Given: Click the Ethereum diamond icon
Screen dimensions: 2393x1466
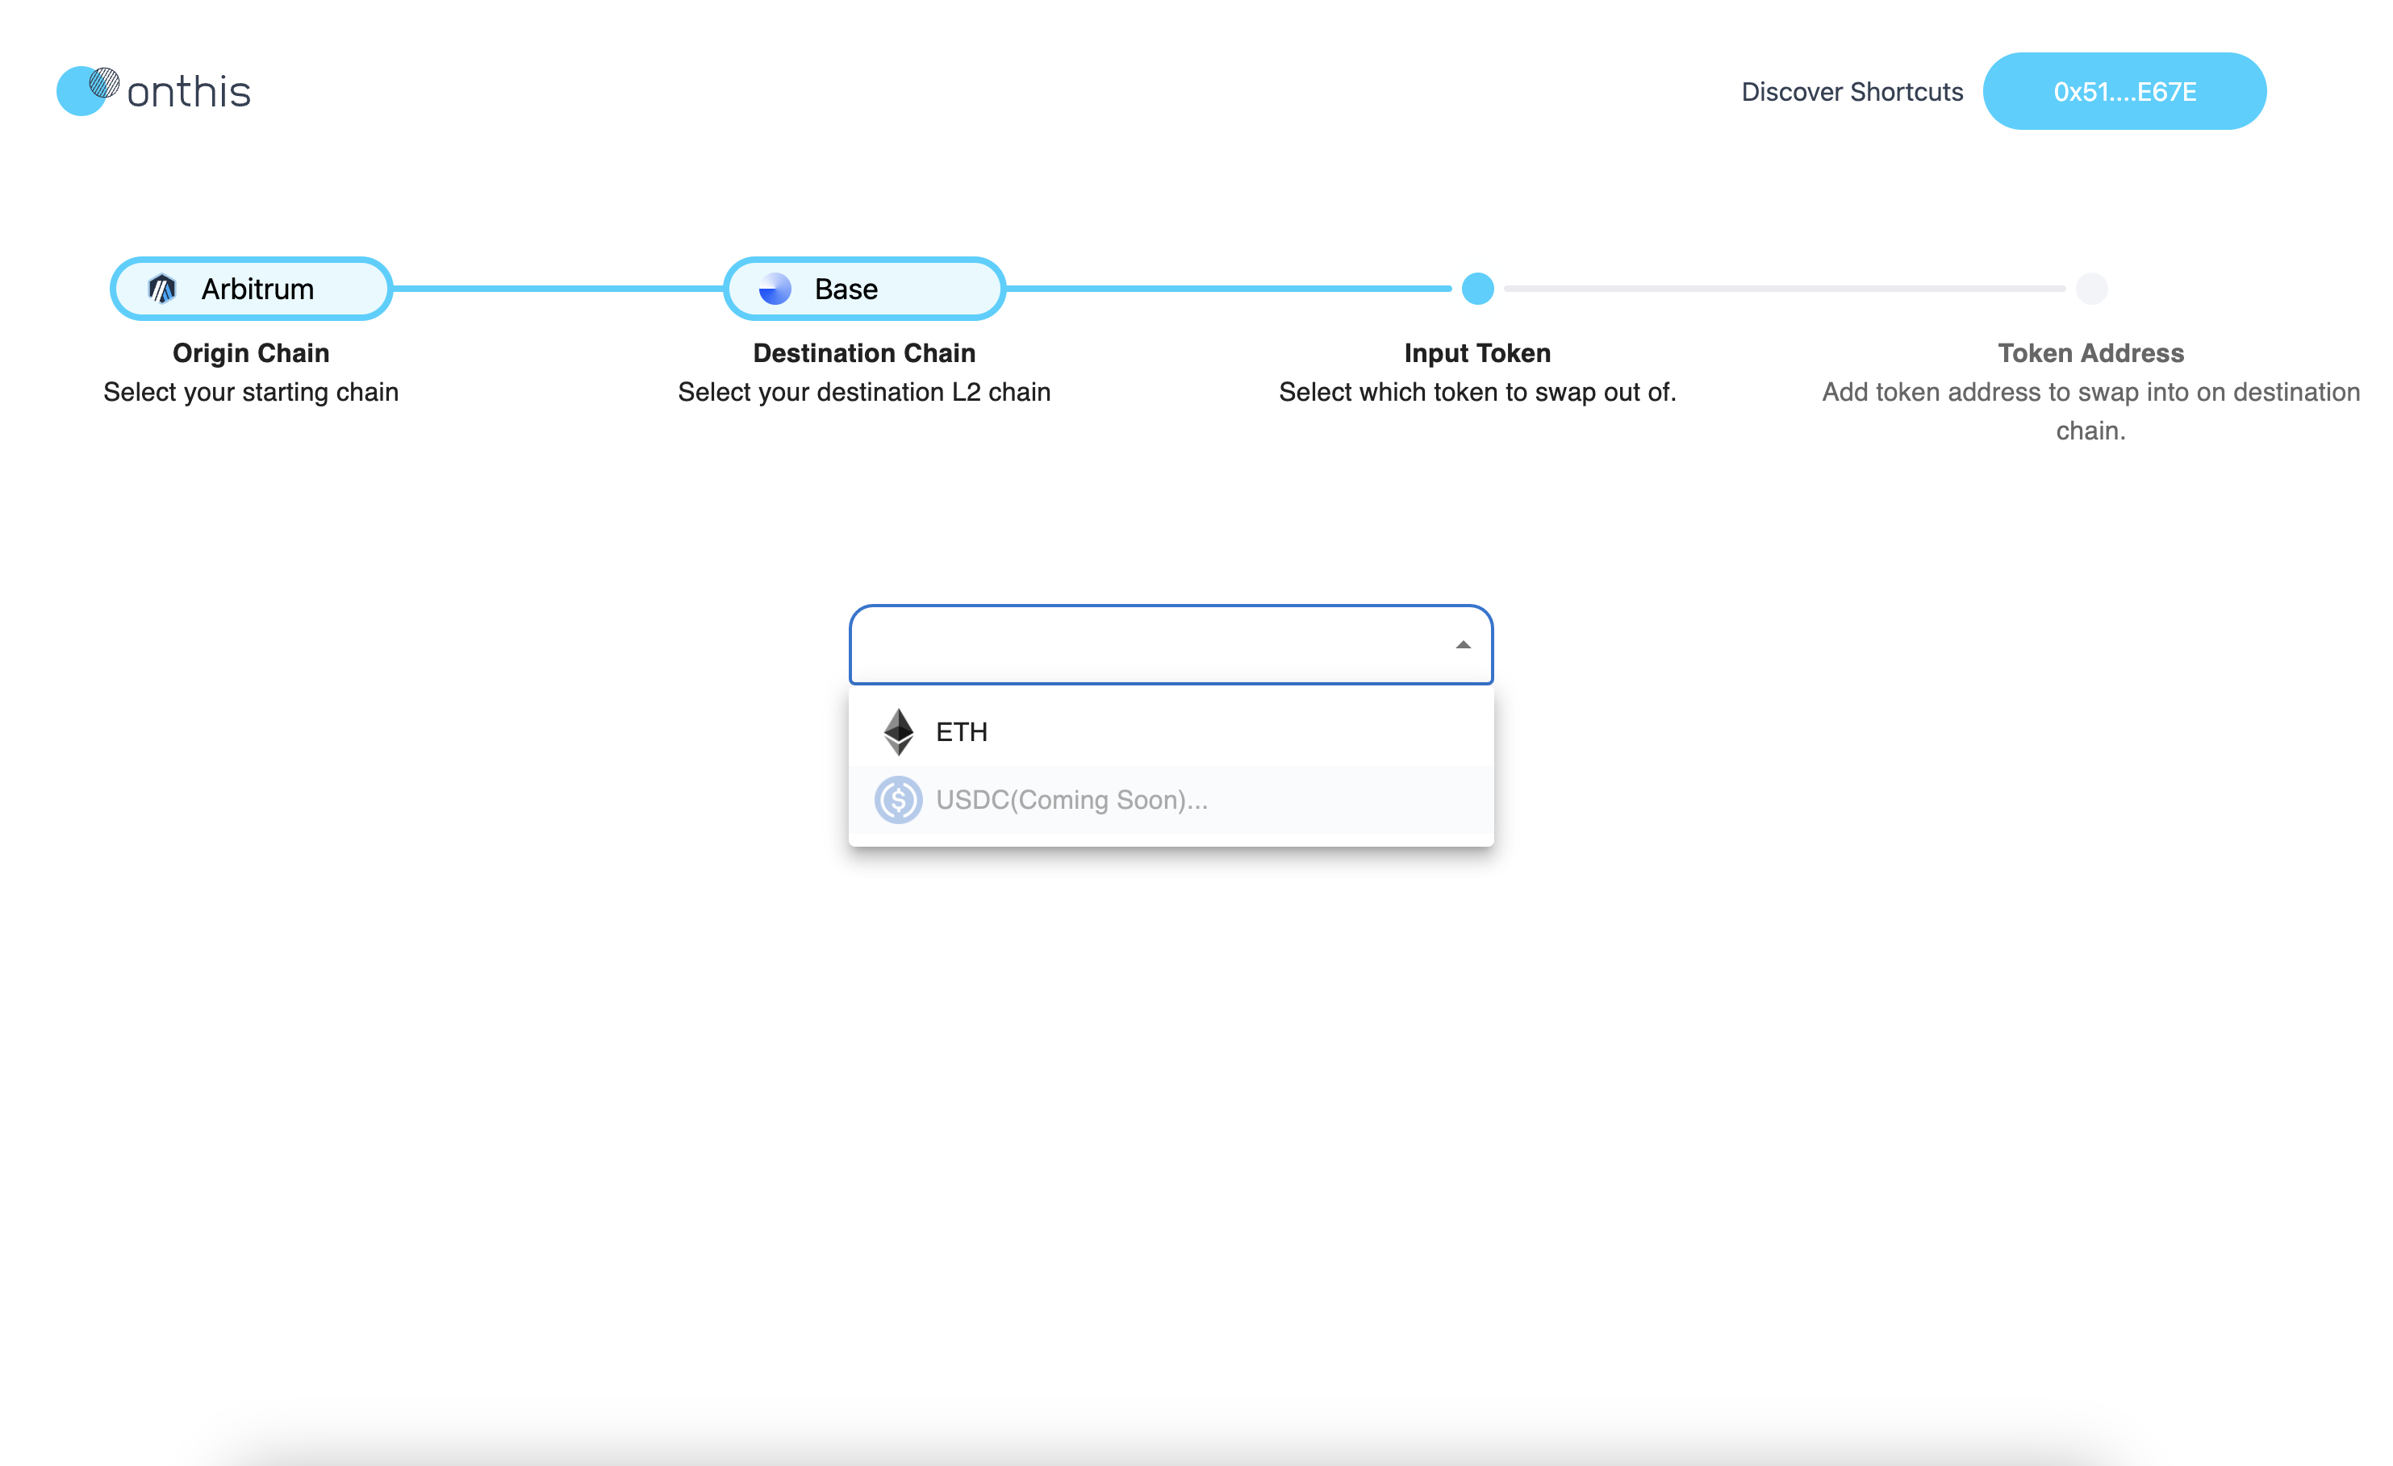Looking at the screenshot, I should click(x=898, y=732).
